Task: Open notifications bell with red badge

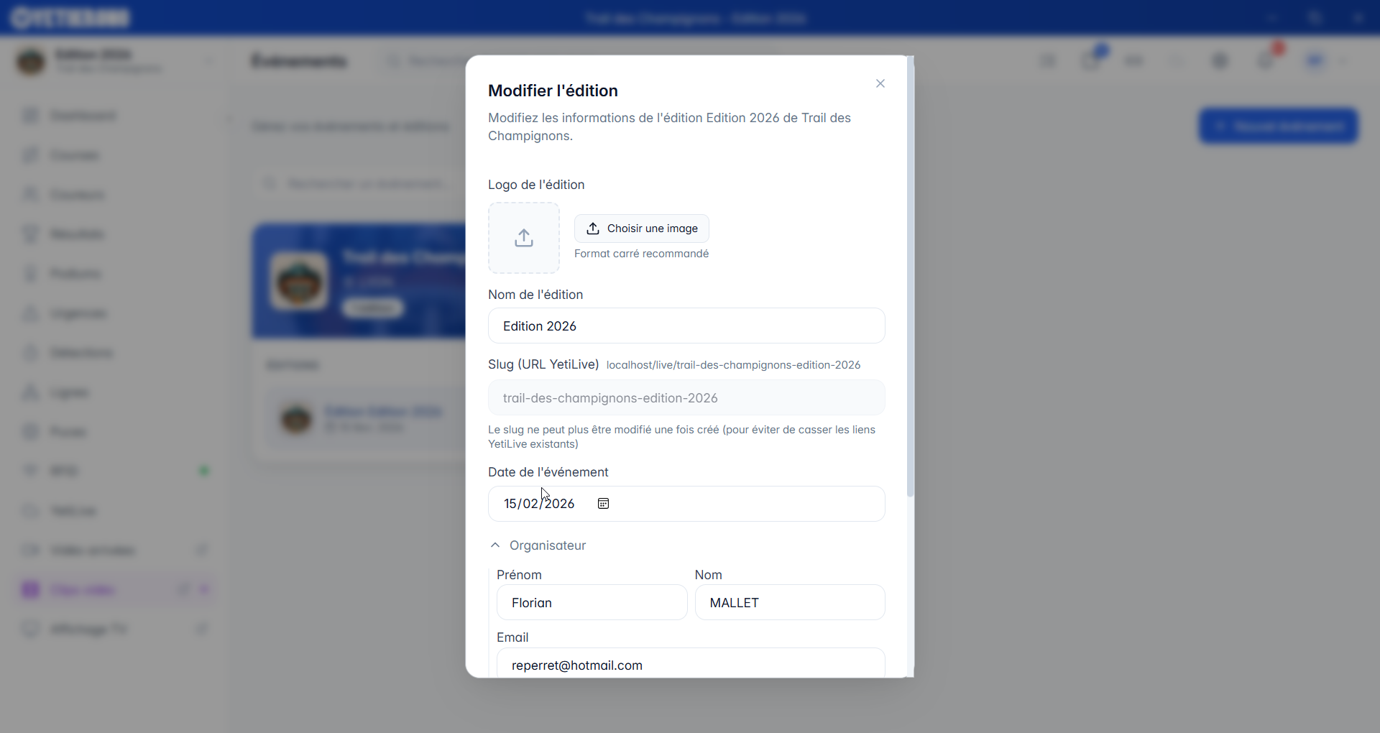Action: [x=1266, y=60]
